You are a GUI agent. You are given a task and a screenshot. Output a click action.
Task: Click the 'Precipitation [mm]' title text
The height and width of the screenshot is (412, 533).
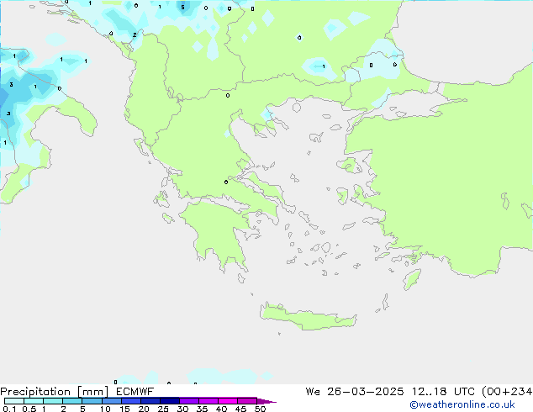click(x=54, y=392)
